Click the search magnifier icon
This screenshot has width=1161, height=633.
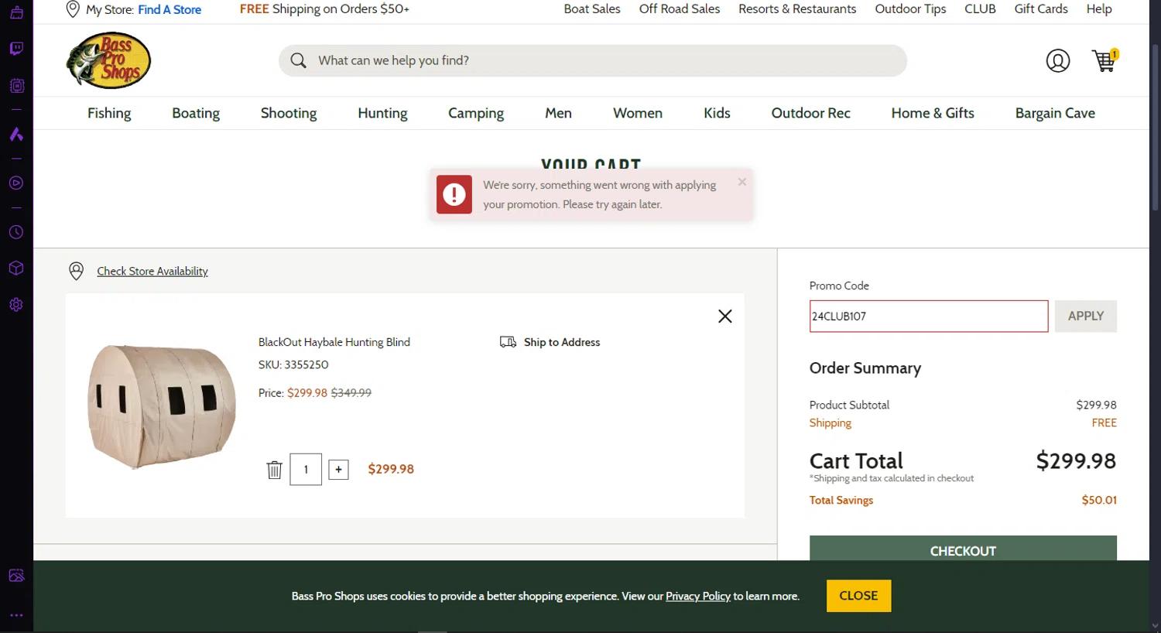(x=298, y=60)
